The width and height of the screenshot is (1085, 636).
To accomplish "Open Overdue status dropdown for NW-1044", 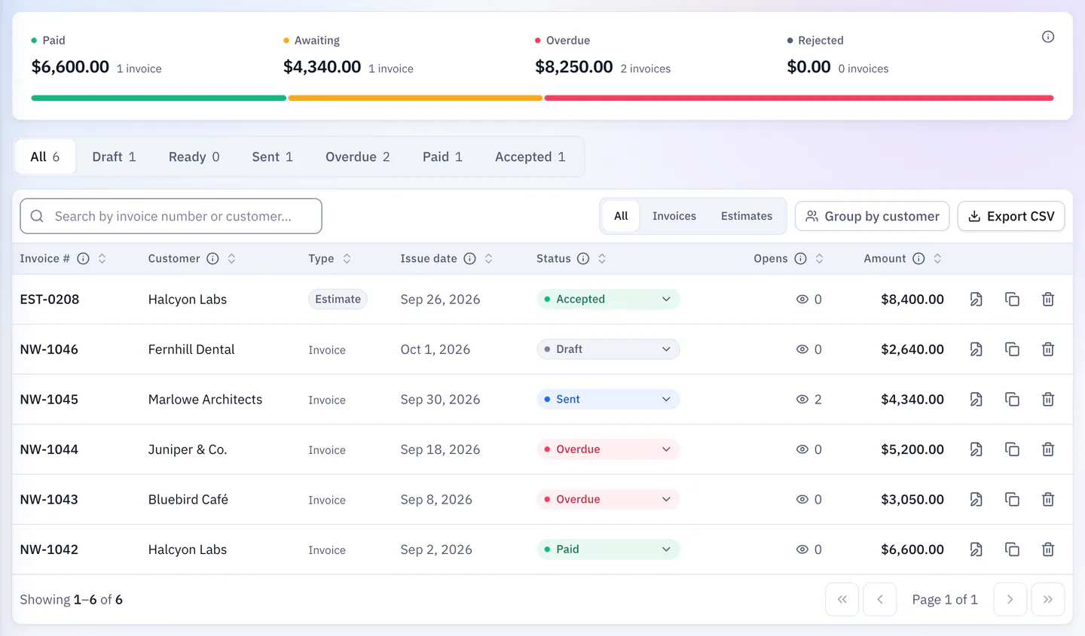I will coord(608,449).
